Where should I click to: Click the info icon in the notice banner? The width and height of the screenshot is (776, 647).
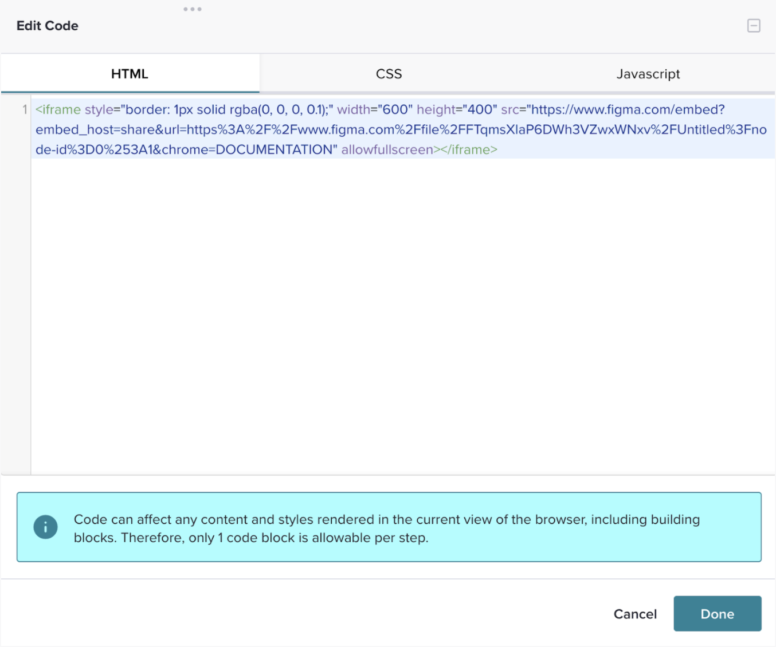click(x=45, y=527)
